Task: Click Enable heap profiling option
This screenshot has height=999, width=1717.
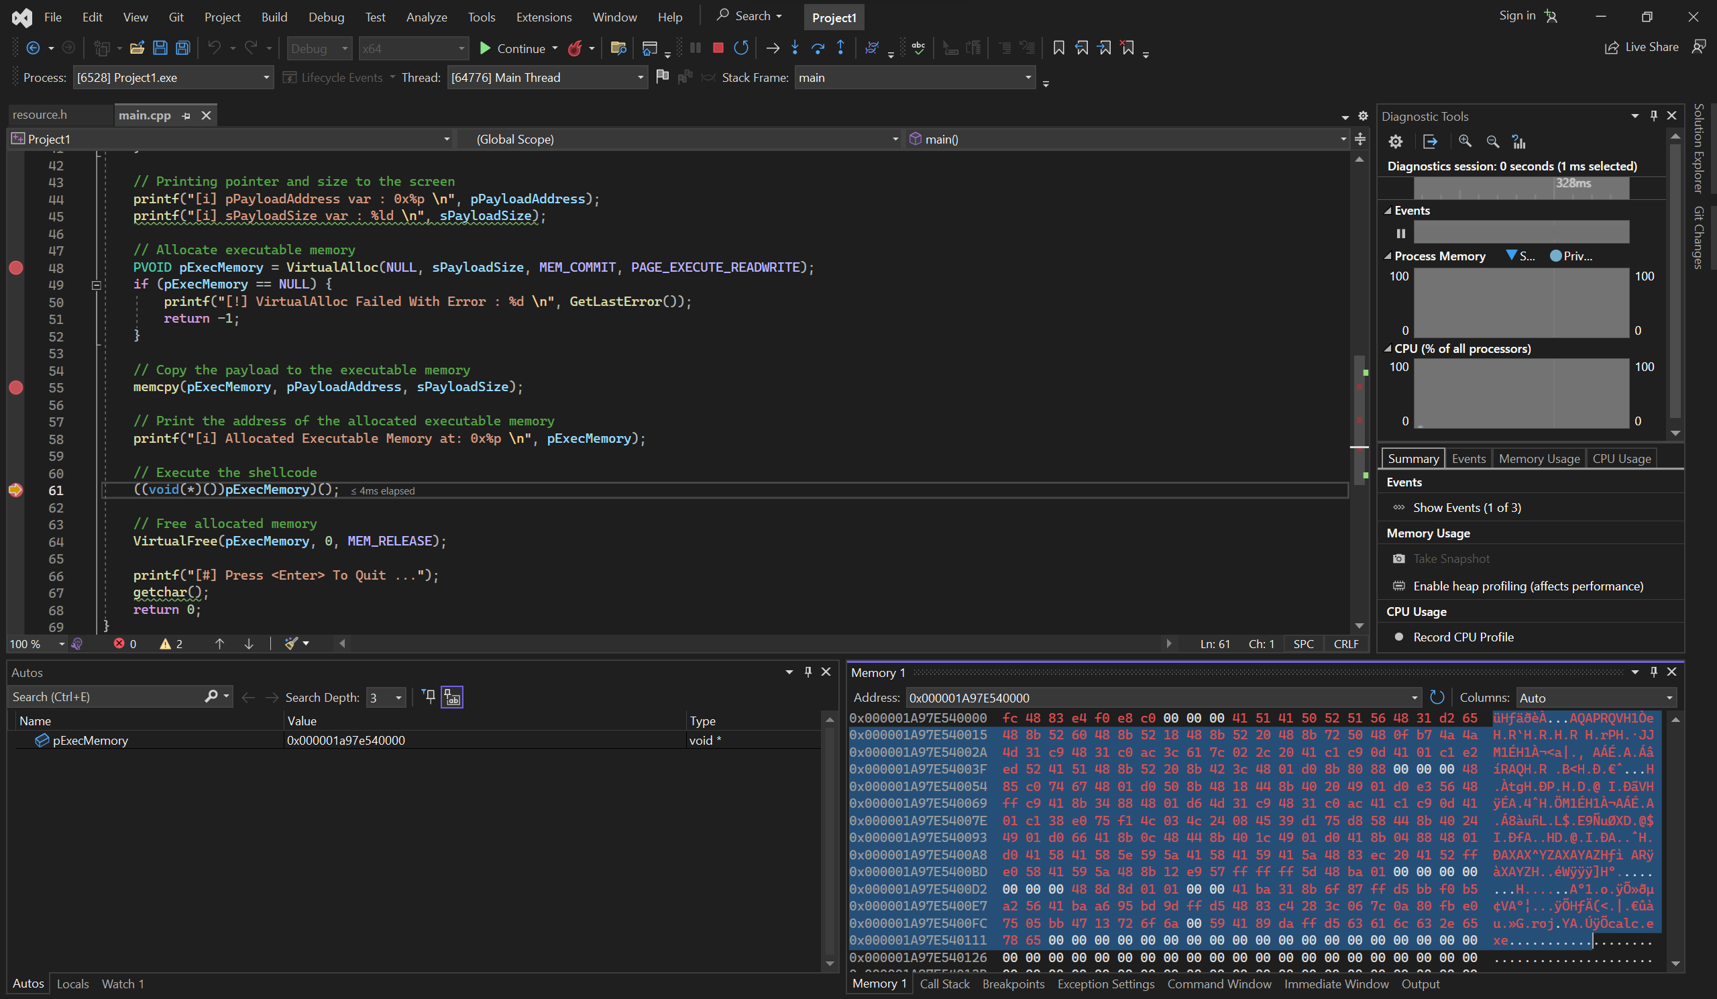Action: [1528, 586]
